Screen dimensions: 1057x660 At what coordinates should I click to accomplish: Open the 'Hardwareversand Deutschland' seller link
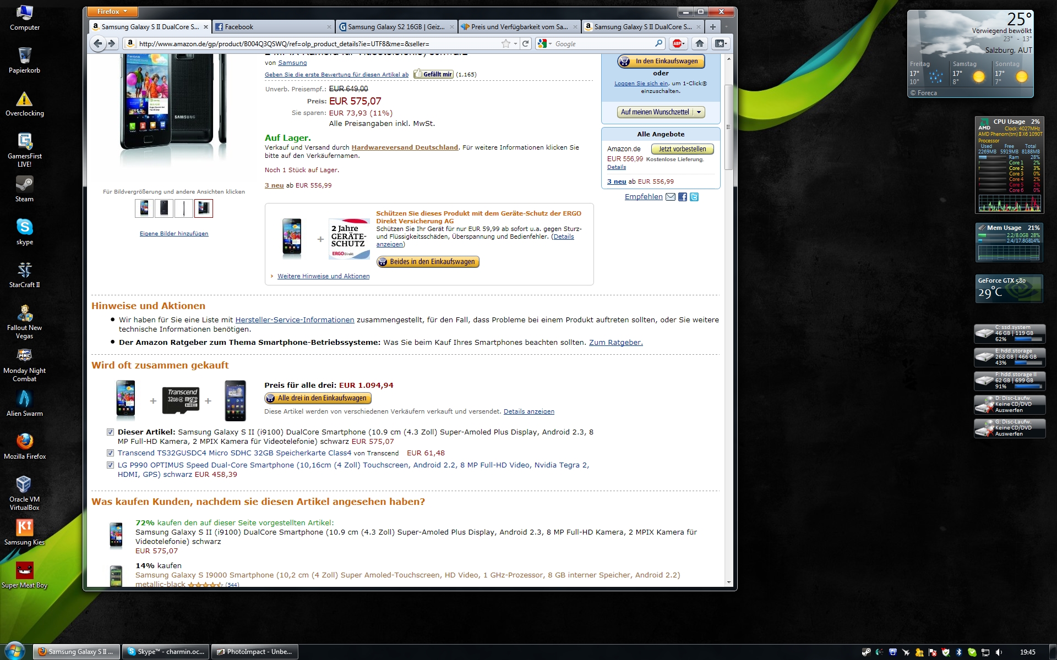(x=405, y=147)
